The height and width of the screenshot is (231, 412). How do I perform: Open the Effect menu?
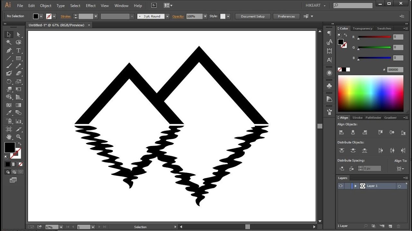pyautogui.click(x=90, y=6)
